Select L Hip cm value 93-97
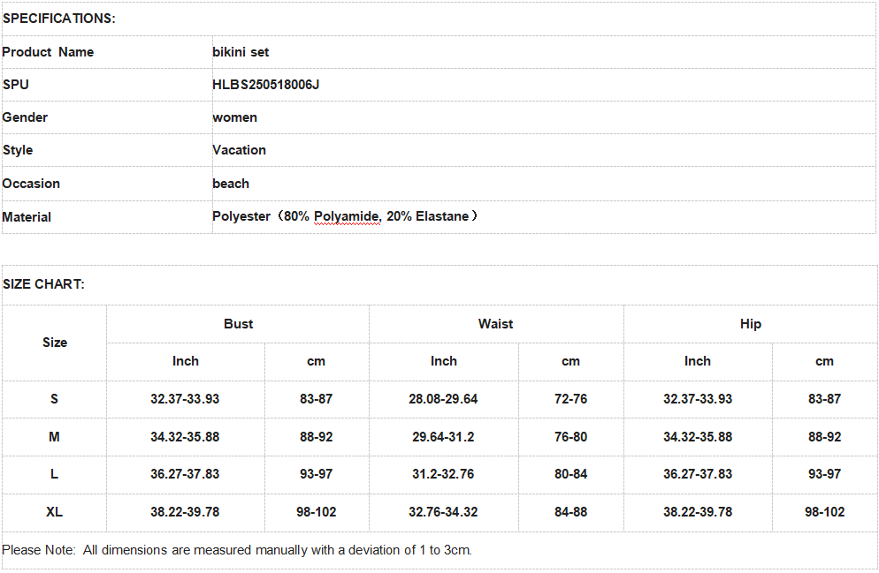Image resolution: width=879 pixels, height=573 pixels. [x=825, y=474]
